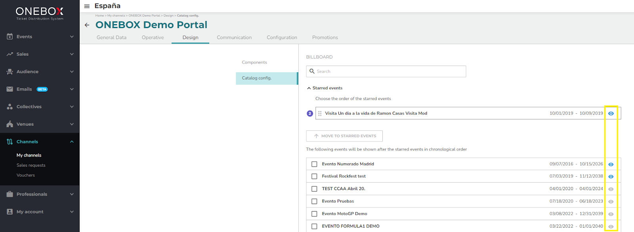The width and height of the screenshot is (634, 232).
Task: Click the Professionals briefcase icon in sidebar
Action: 10,194
